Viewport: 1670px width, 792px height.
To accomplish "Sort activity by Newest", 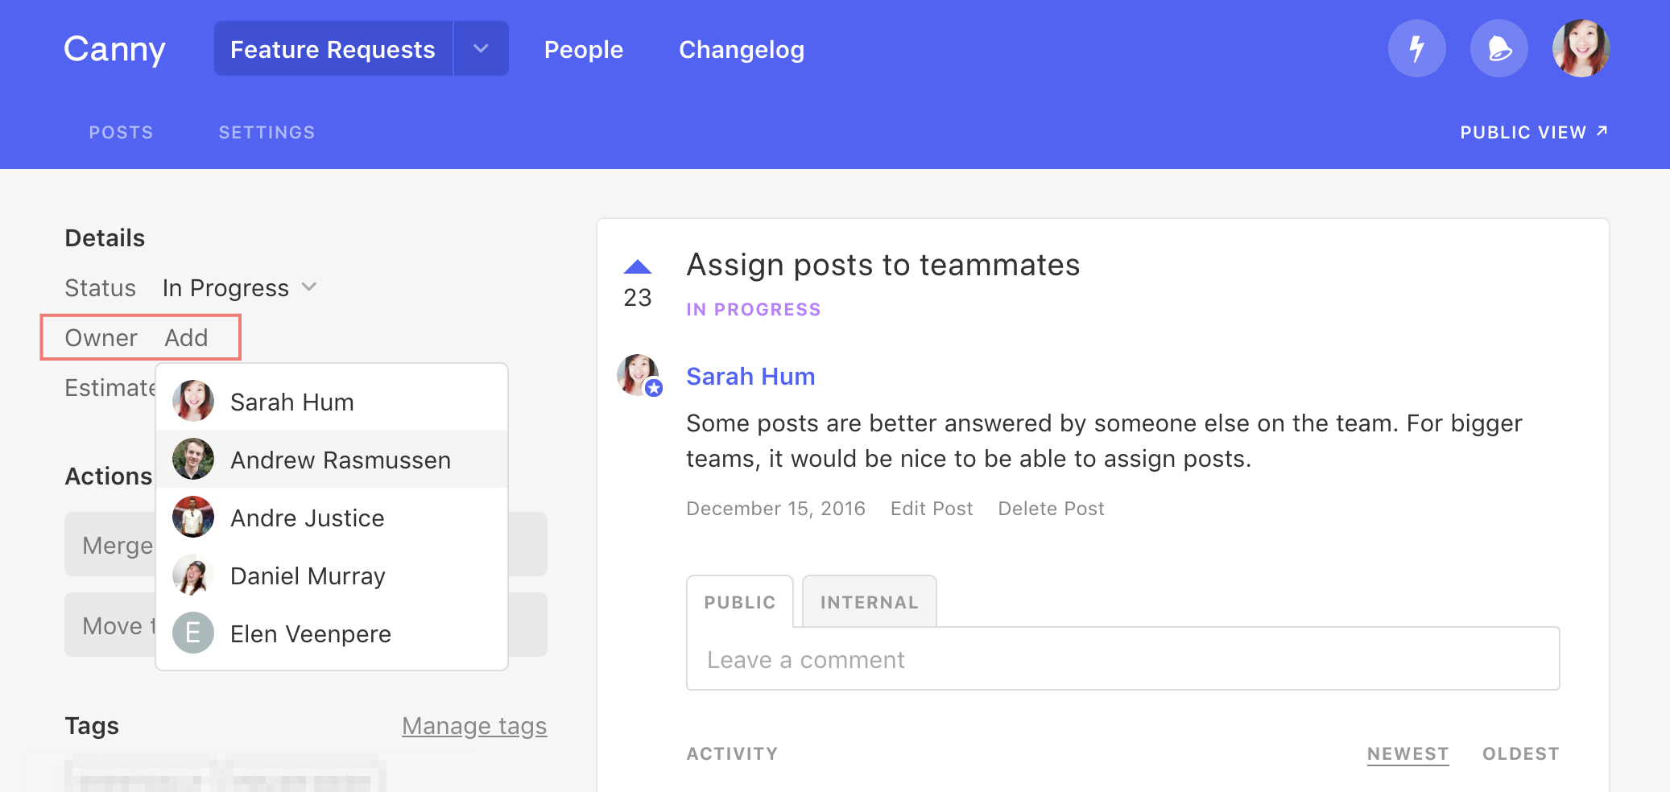I will click(1408, 754).
